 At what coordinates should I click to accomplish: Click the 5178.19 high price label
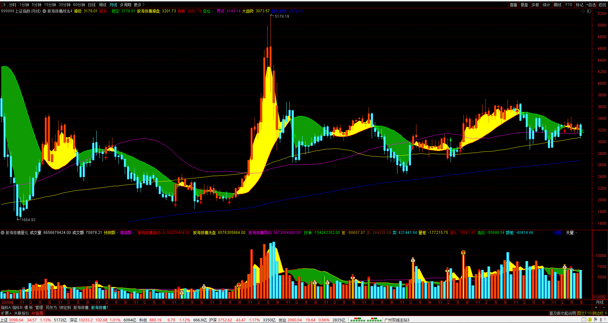point(282,16)
